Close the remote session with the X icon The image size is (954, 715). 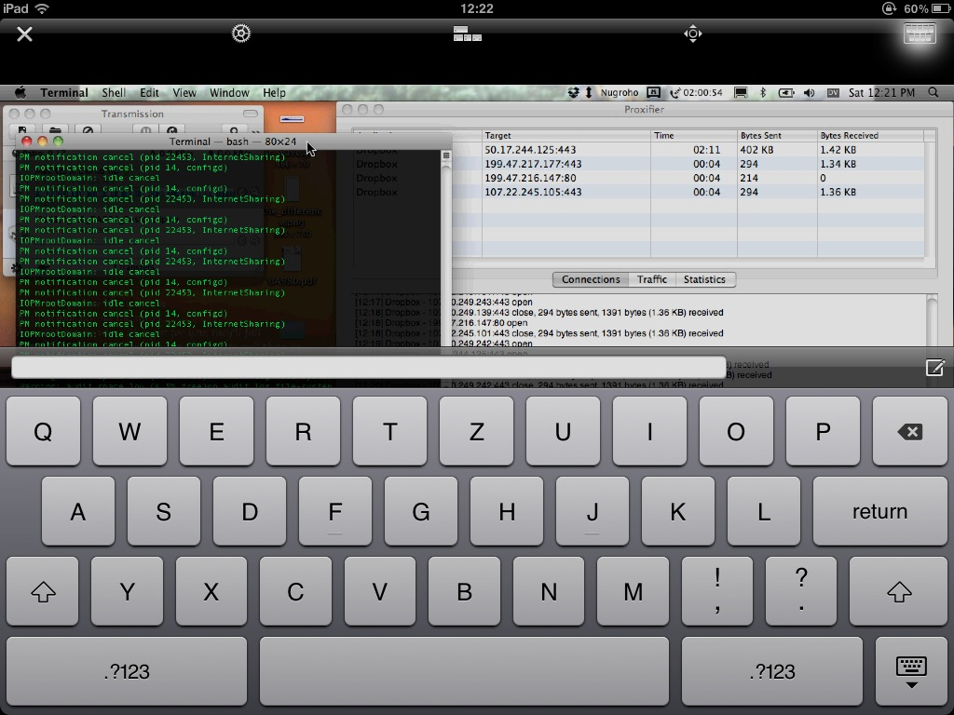click(x=24, y=34)
